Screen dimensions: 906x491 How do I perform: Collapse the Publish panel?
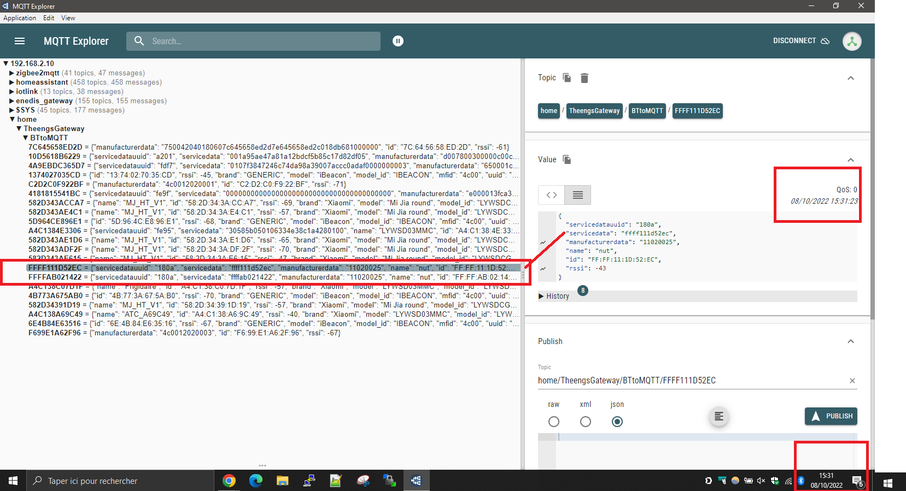[851, 341]
